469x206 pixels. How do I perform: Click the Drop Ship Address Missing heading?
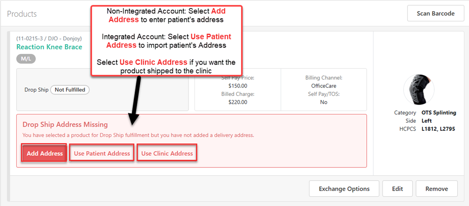[x=65, y=125]
